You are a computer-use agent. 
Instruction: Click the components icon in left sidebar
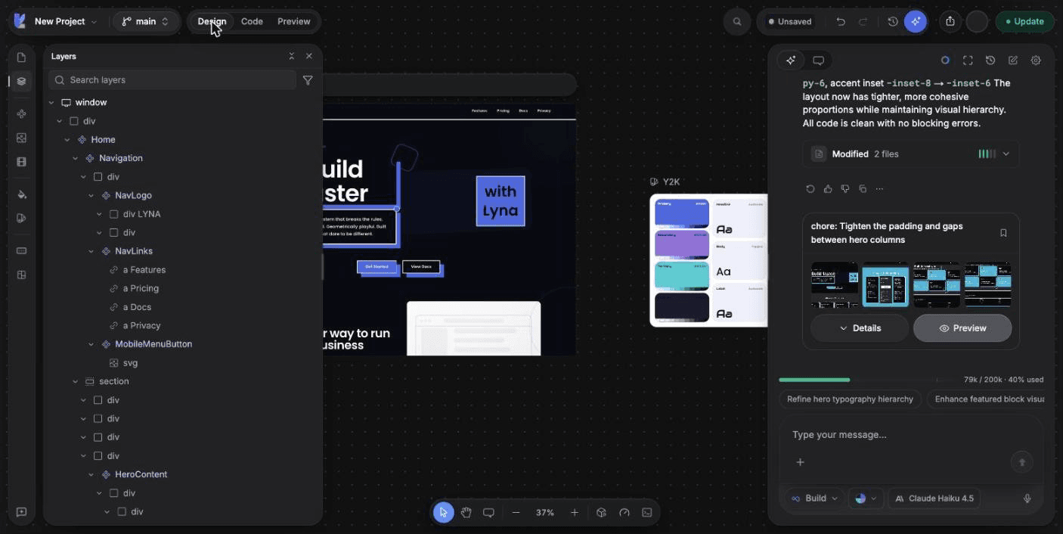[21, 114]
